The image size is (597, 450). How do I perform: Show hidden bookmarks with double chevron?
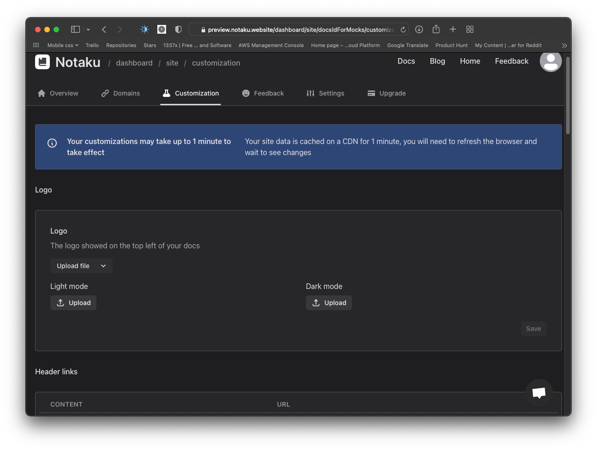[x=564, y=45]
